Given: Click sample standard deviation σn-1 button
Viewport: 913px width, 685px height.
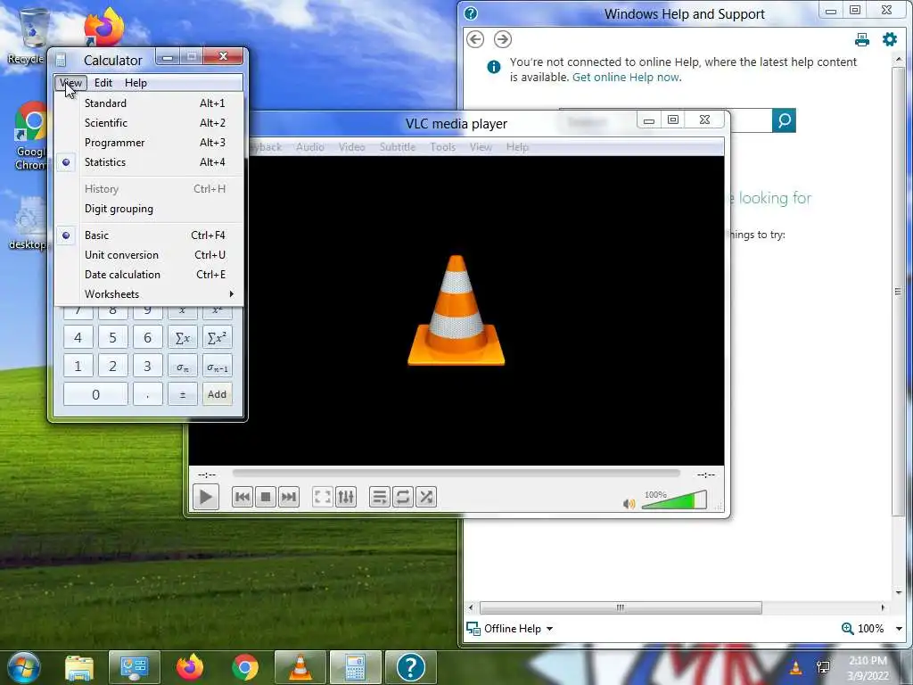Looking at the screenshot, I should (x=218, y=367).
